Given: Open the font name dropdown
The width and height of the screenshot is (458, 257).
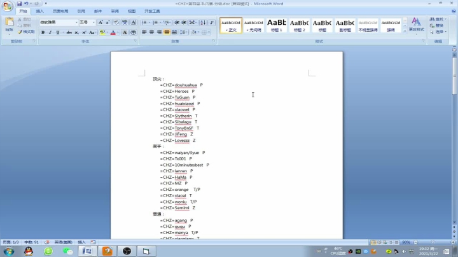Looking at the screenshot, I should (76, 22).
